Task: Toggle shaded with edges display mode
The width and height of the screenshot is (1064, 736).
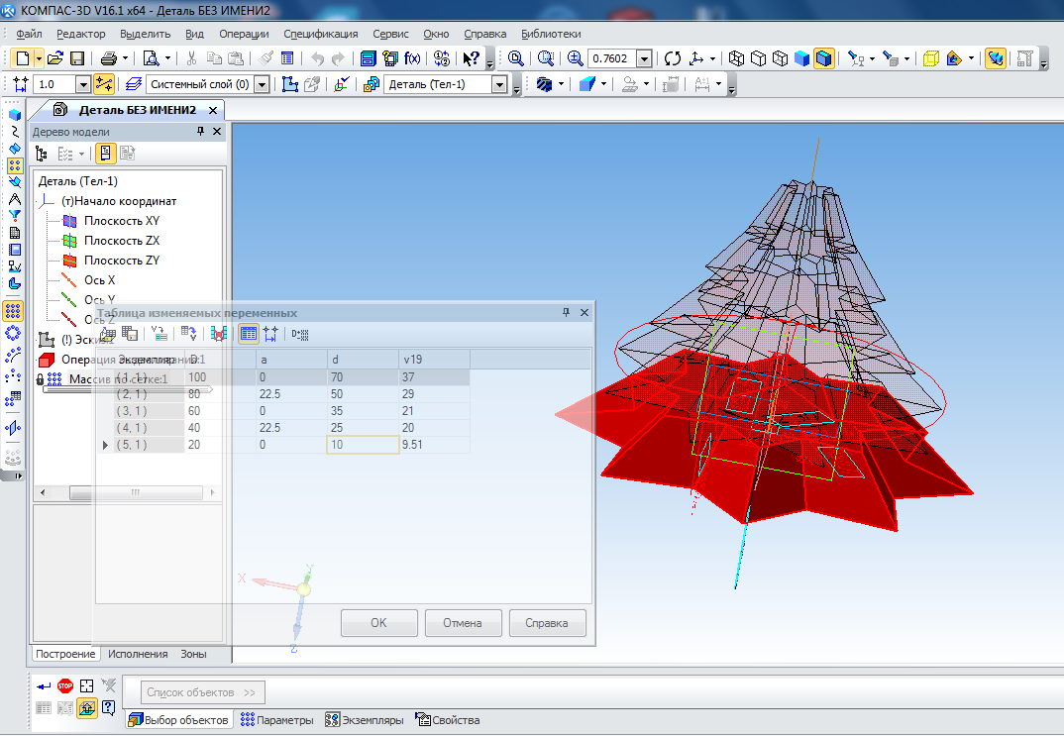Action: pyautogui.click(x=823, y=58)
